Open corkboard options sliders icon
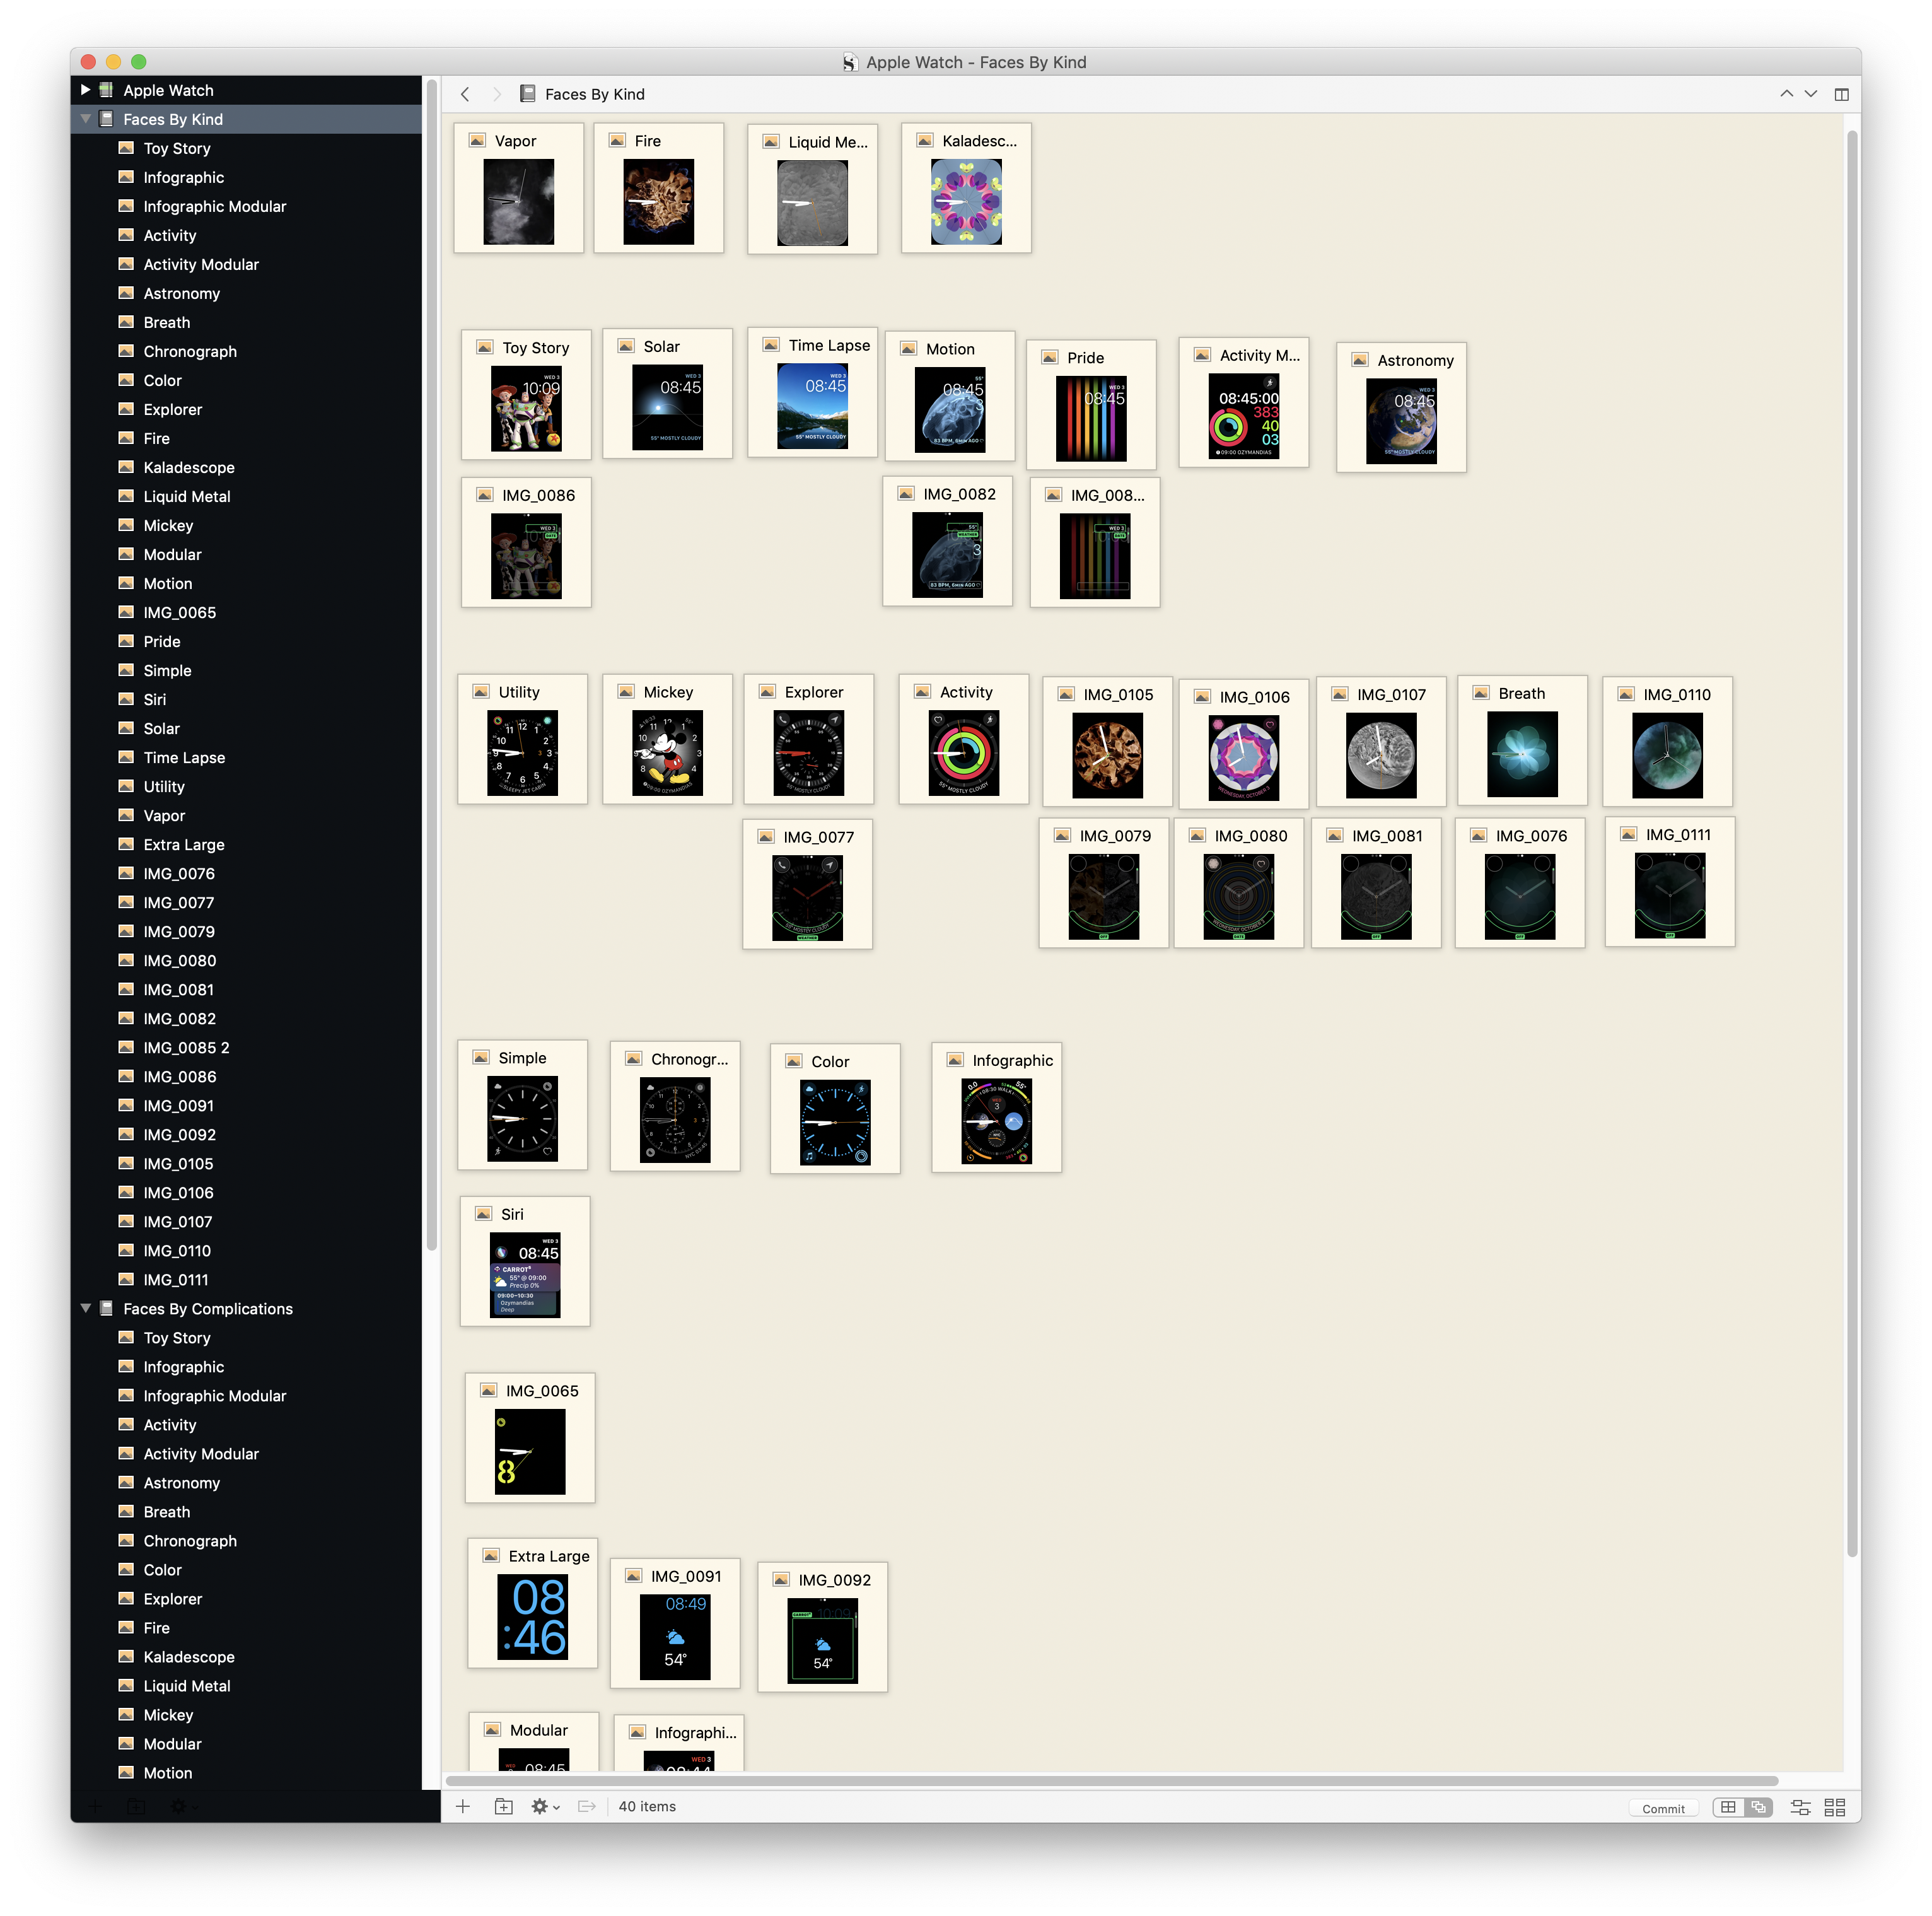This screenshot has width=1932, height=1916. (1800, 1807)
